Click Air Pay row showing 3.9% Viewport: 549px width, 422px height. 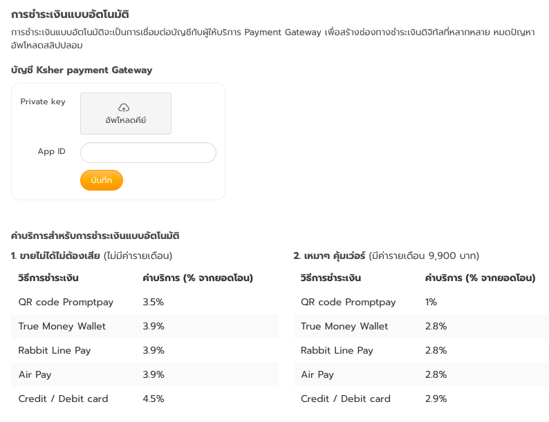click(145, 374)
